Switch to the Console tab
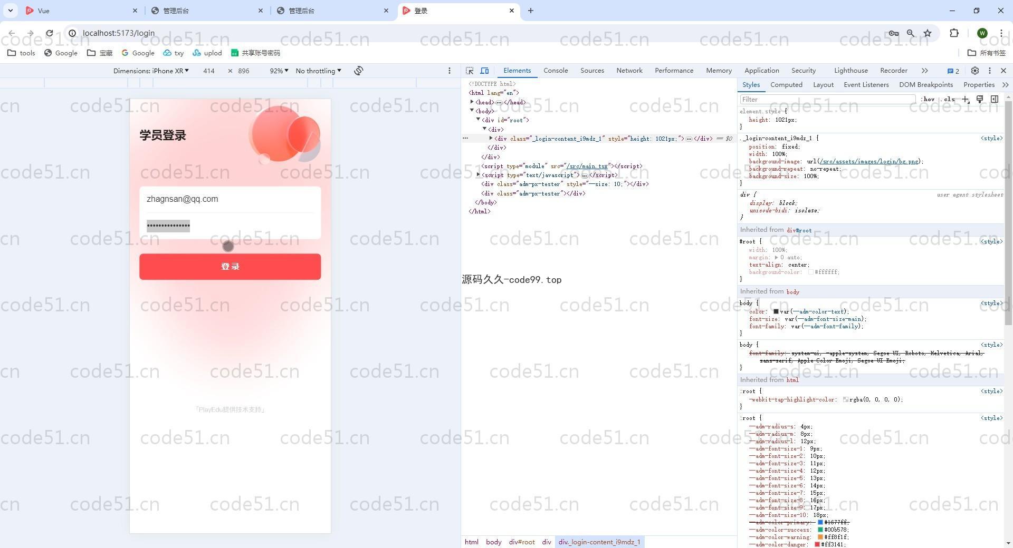1013x548 pixels. (x=556, y=71)
